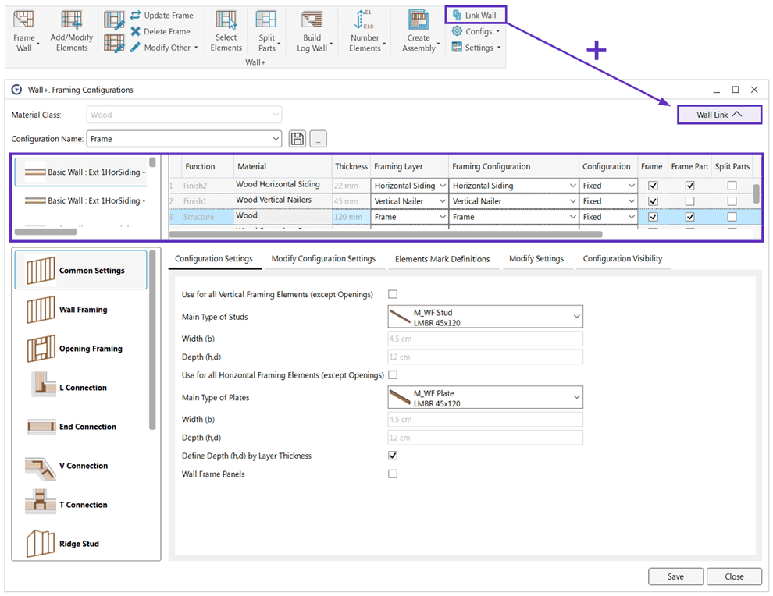
Task: Open Settings in the Wall+ ribbon
Action: pos(476,48)
